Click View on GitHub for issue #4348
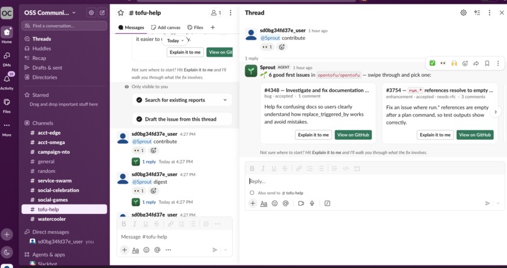The image size is (507, 268). (353, 135)
